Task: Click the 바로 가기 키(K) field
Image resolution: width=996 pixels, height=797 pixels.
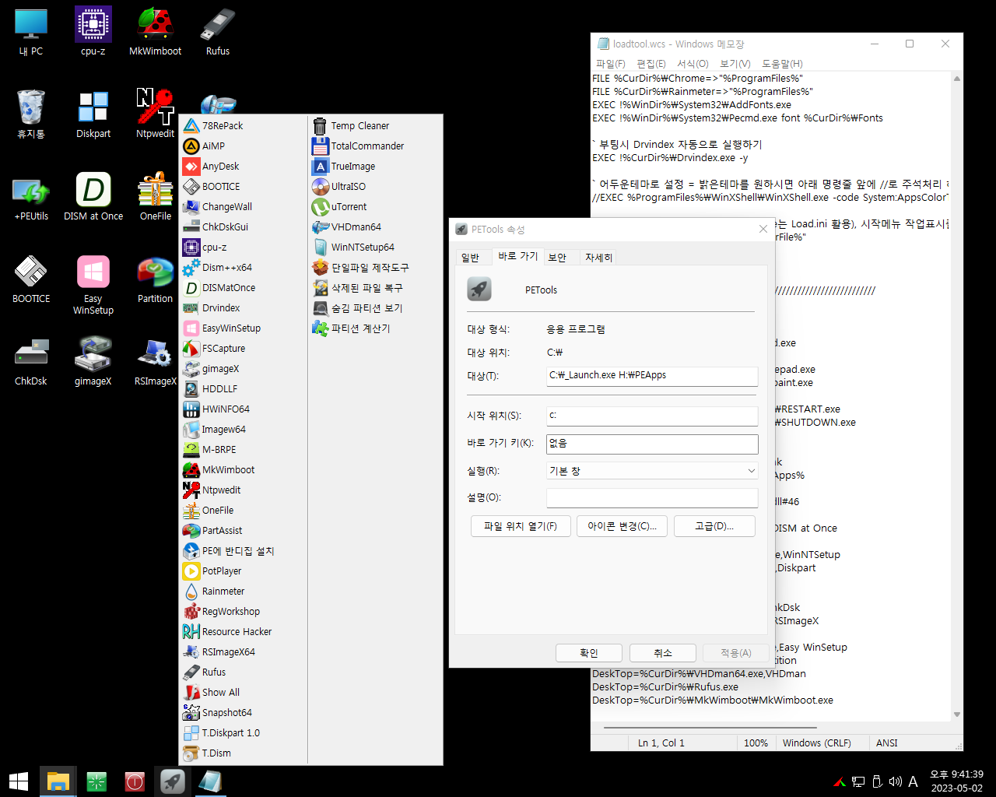Action: pos(652,444)
